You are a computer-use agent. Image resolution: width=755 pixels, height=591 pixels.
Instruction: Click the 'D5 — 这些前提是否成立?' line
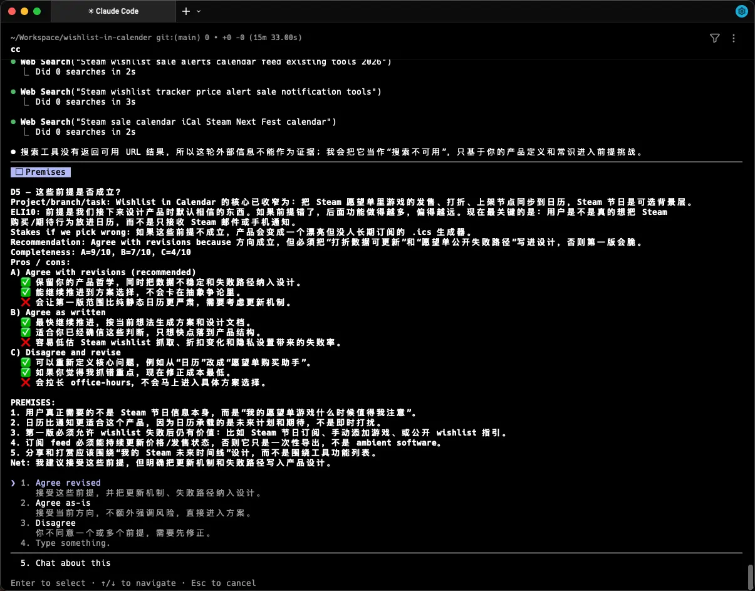click(66, 192)
